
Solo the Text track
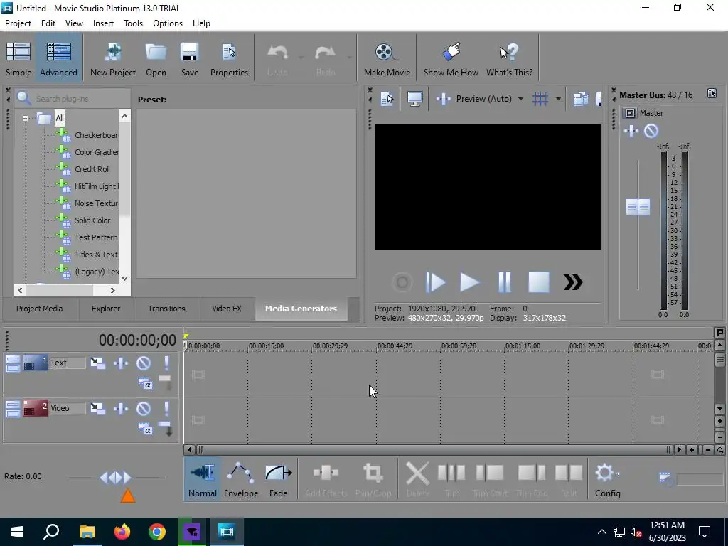tap(166, 363)
